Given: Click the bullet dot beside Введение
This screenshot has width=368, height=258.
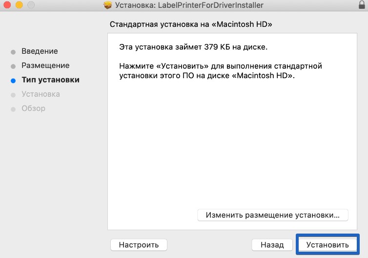Looking at the screenshot, I should tap(13, 52).
